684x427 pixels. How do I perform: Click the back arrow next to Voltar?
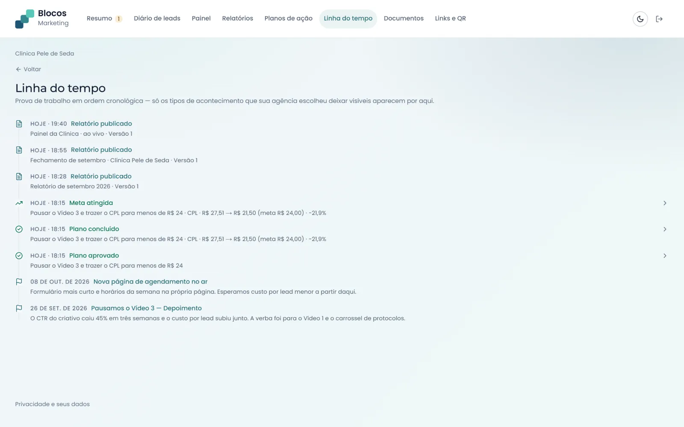(x=18, y=69)
